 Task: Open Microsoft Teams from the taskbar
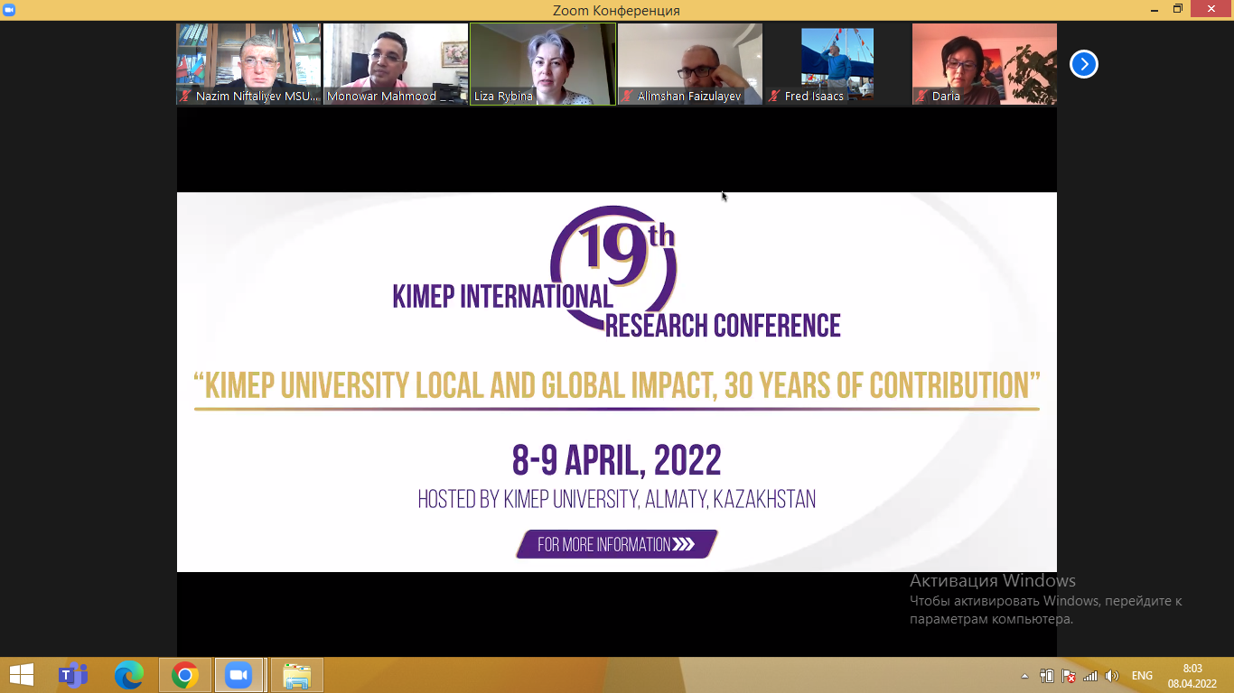73,675
